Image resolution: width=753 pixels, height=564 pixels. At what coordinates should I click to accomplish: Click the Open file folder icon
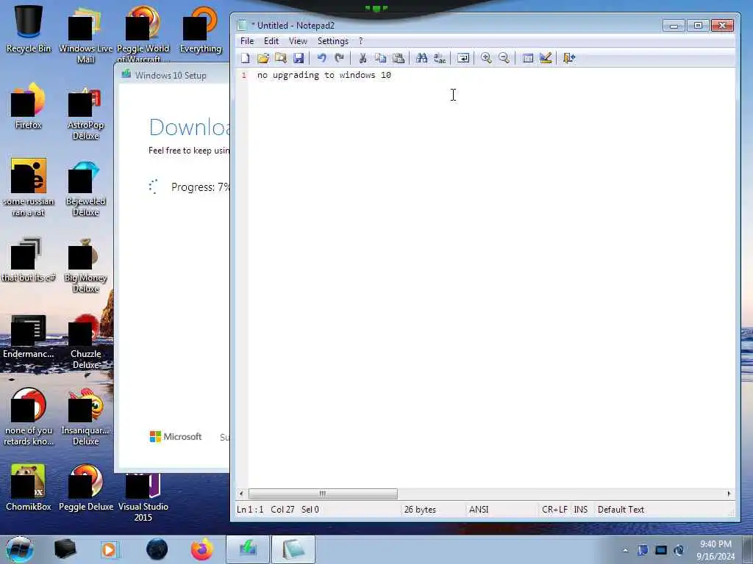click(263, 59)
